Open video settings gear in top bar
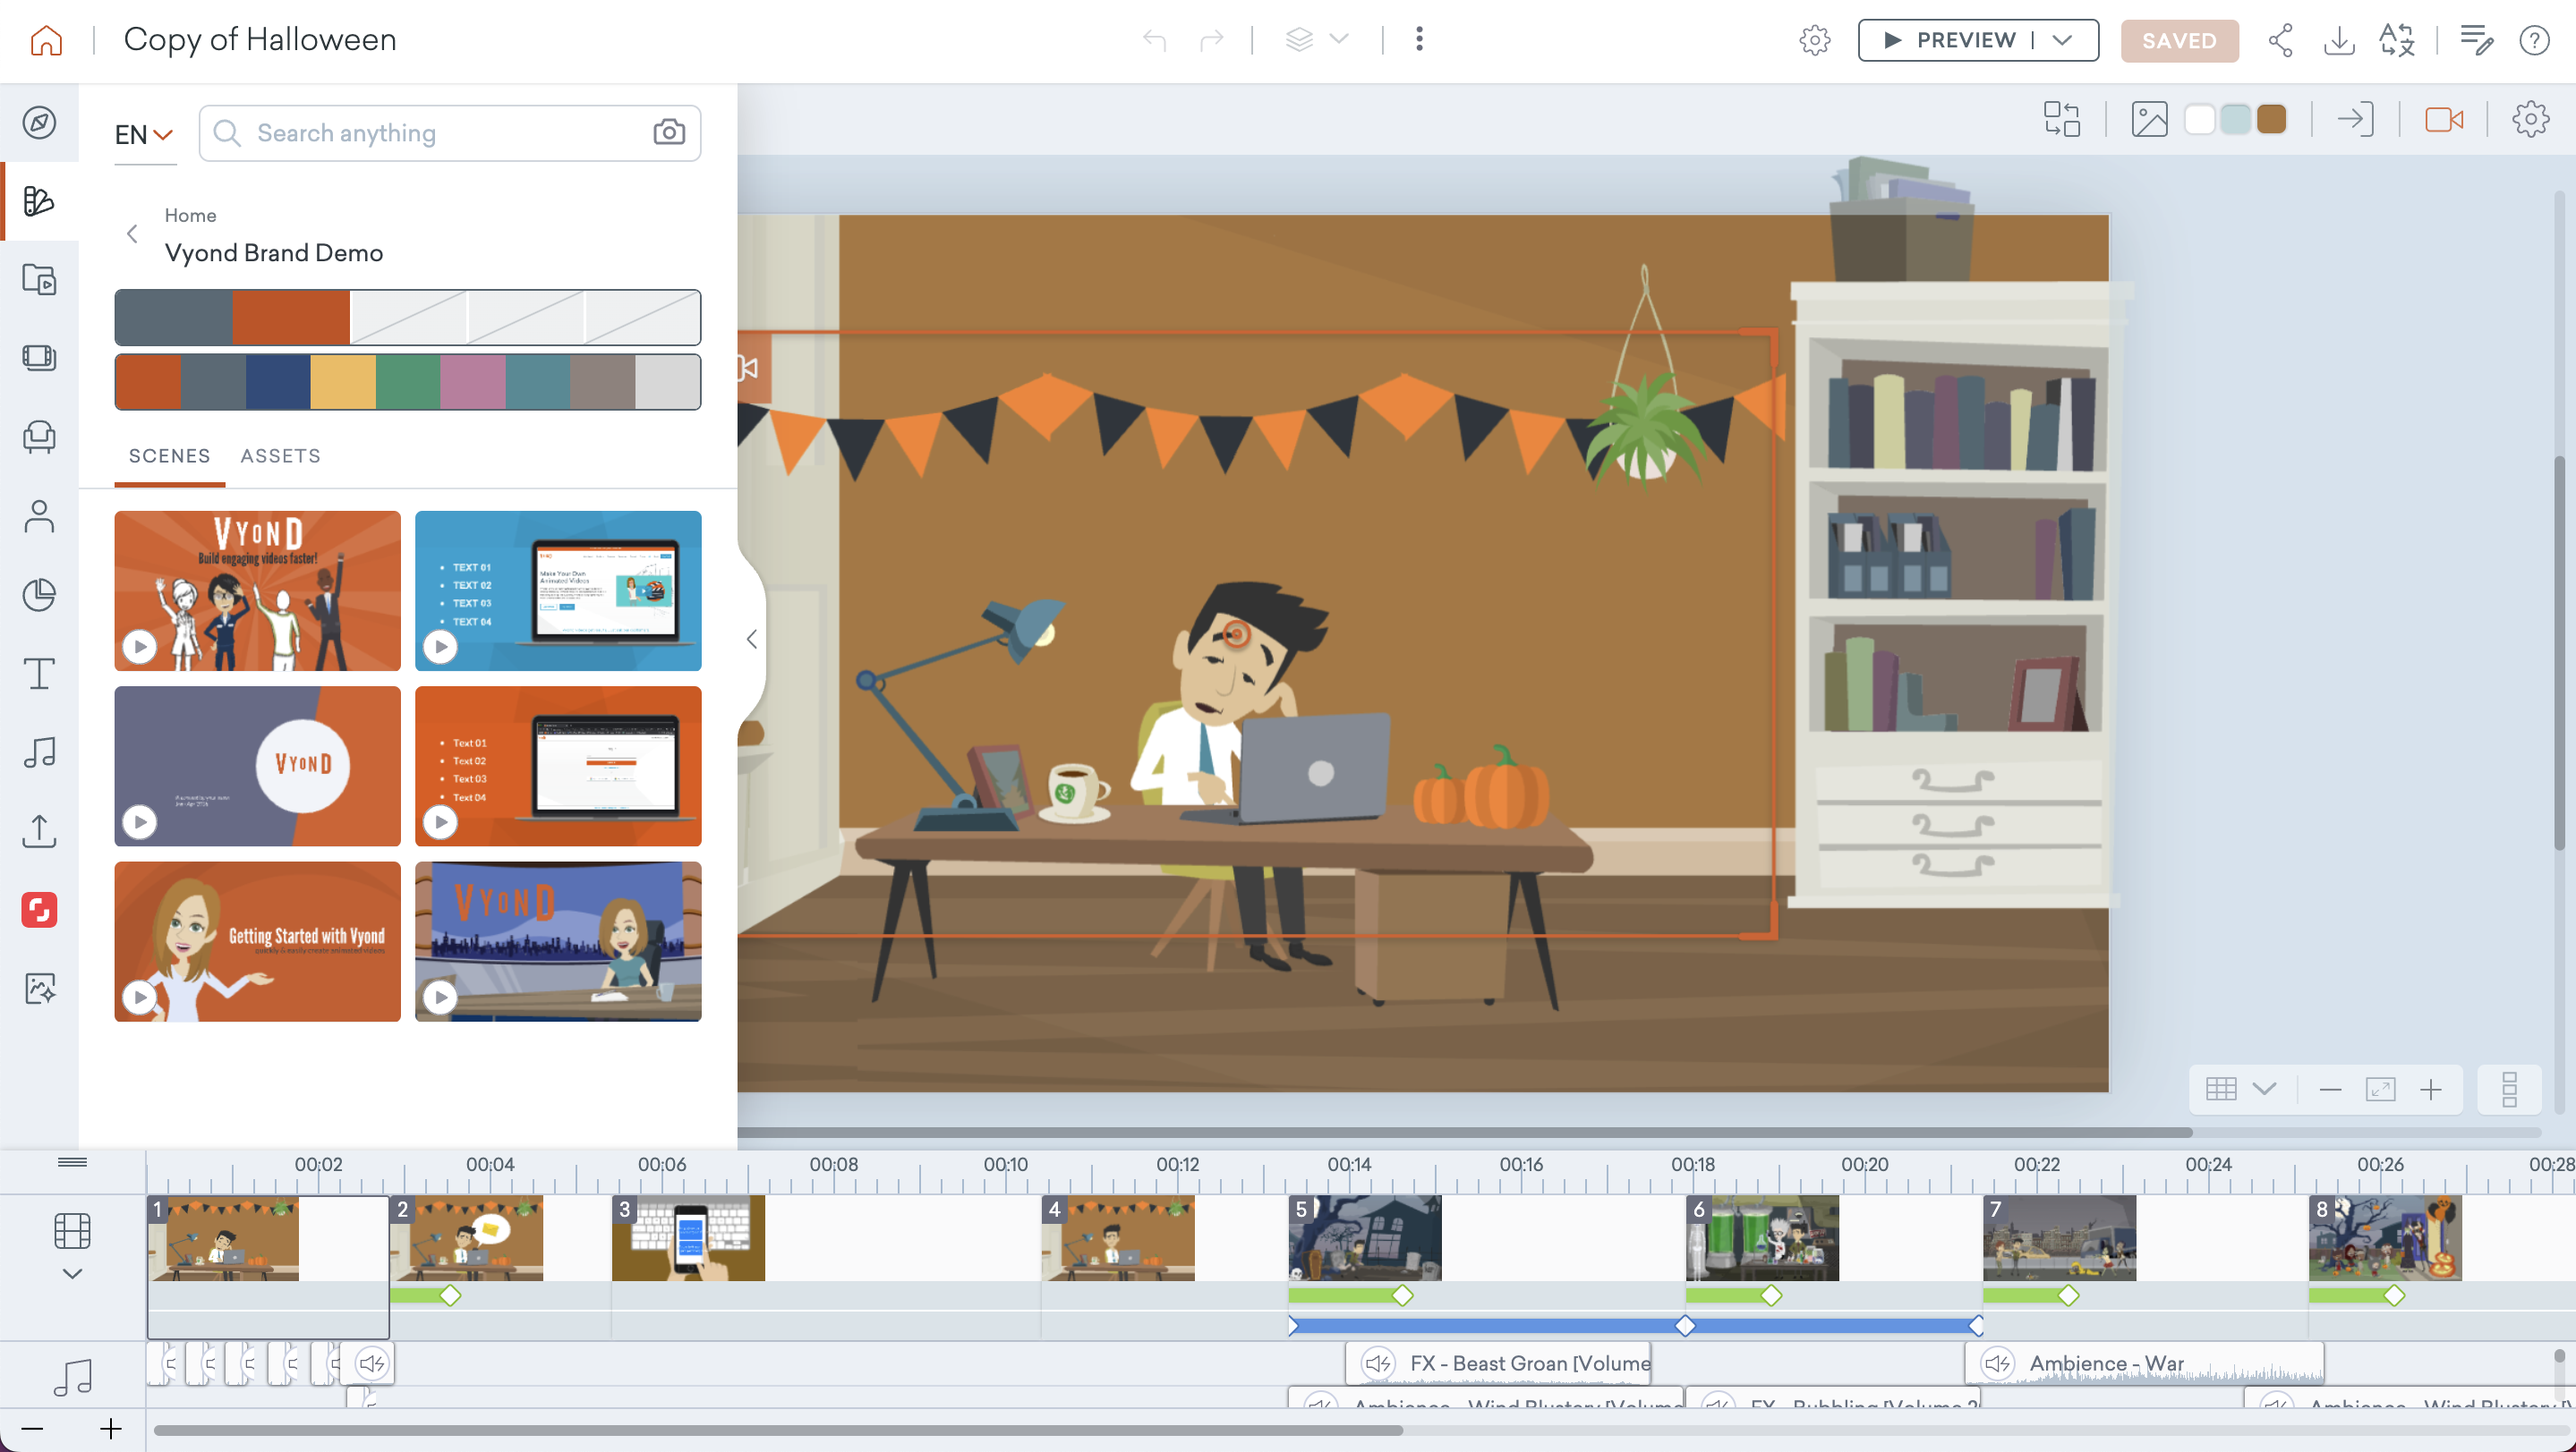 point(1814,40)
